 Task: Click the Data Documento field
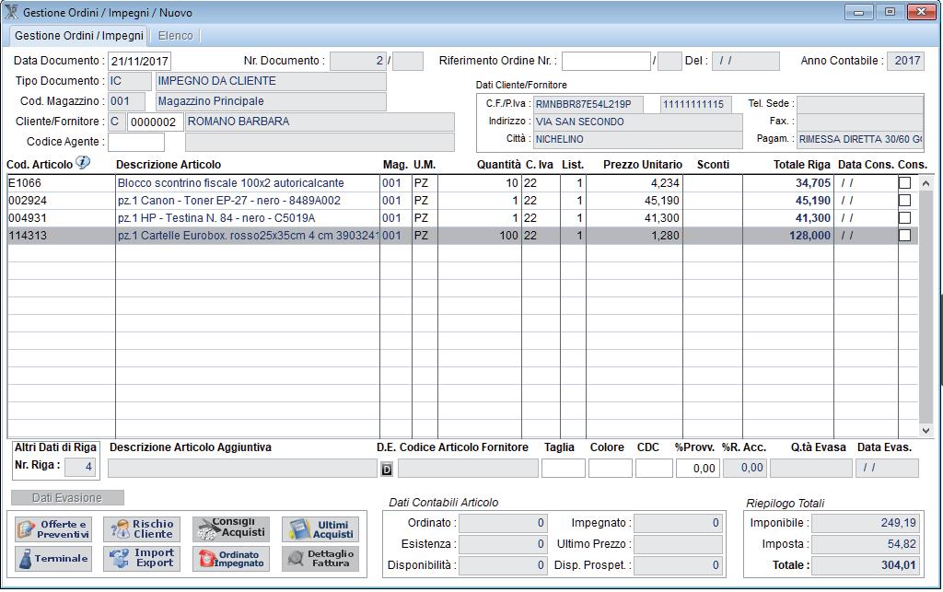click(x=140, y=62)
